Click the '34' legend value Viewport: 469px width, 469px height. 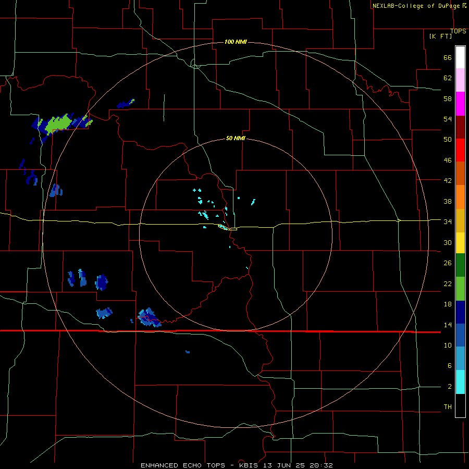click(448, 221)
